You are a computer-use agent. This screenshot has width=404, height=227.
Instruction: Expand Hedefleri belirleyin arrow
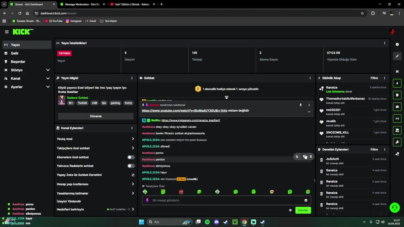point(133,209)
